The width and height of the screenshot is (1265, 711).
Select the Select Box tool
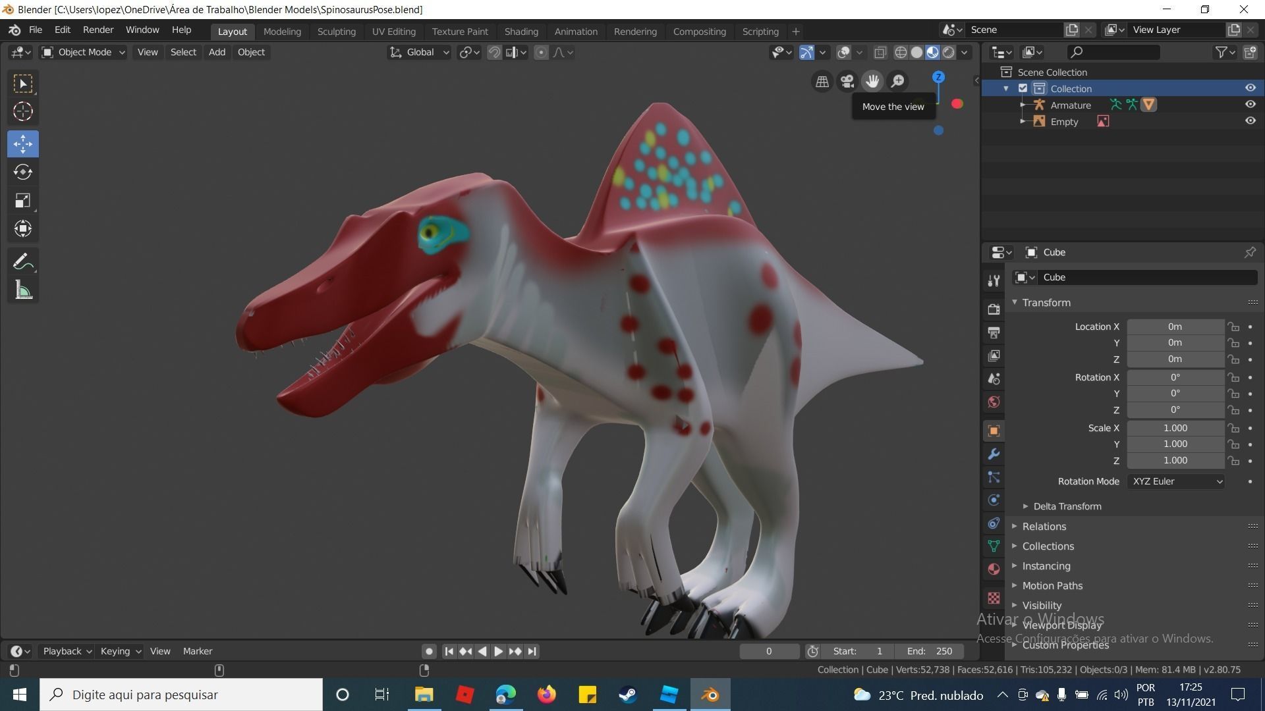(x=23, y=84)
